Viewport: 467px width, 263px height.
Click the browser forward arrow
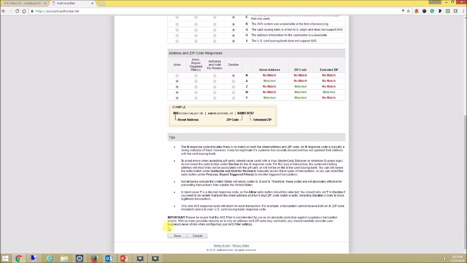[10, 11]
